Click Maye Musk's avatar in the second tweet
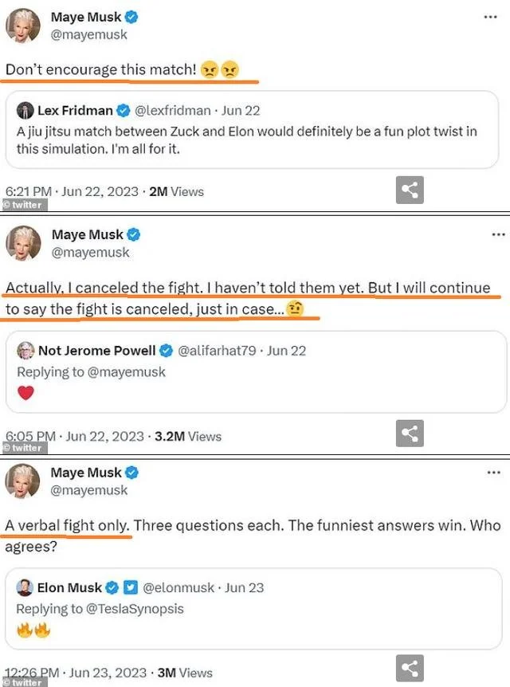510x687 pixels. point(24,243)
